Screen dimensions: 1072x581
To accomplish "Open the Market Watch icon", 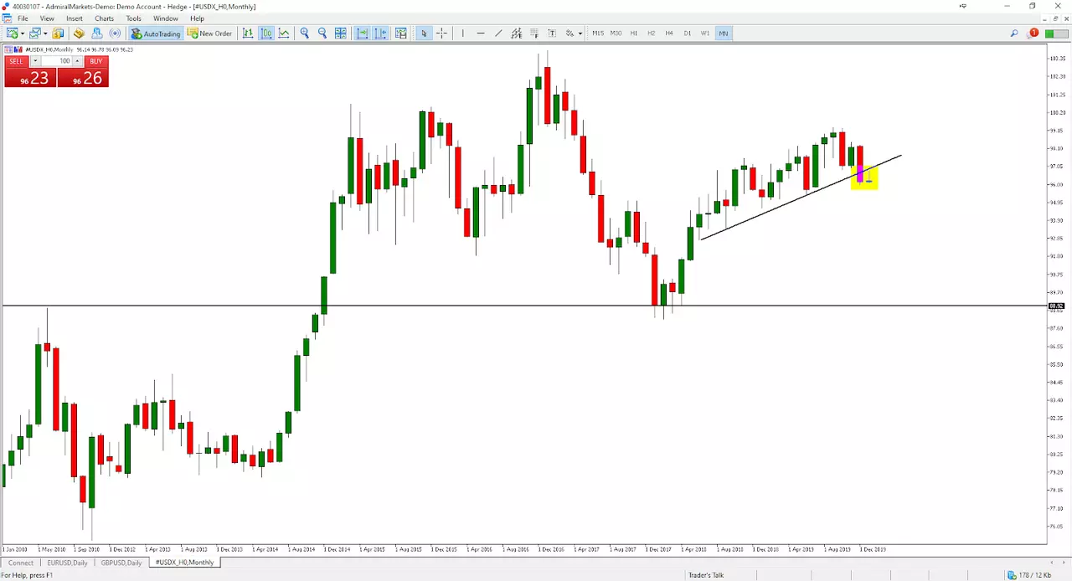I will click(x=58, y=33).
